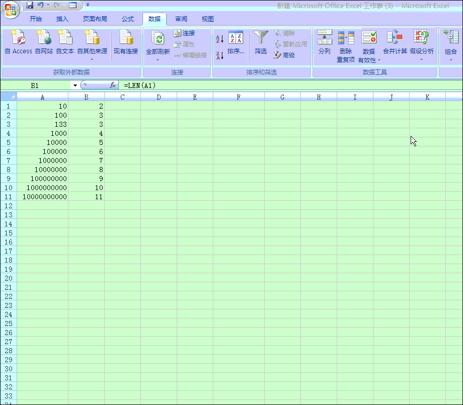Image resolution: width=463 pixels, height=405 pixels.
Task: Switch to the 页面布局 tab
Action: [x=95, y=19]
